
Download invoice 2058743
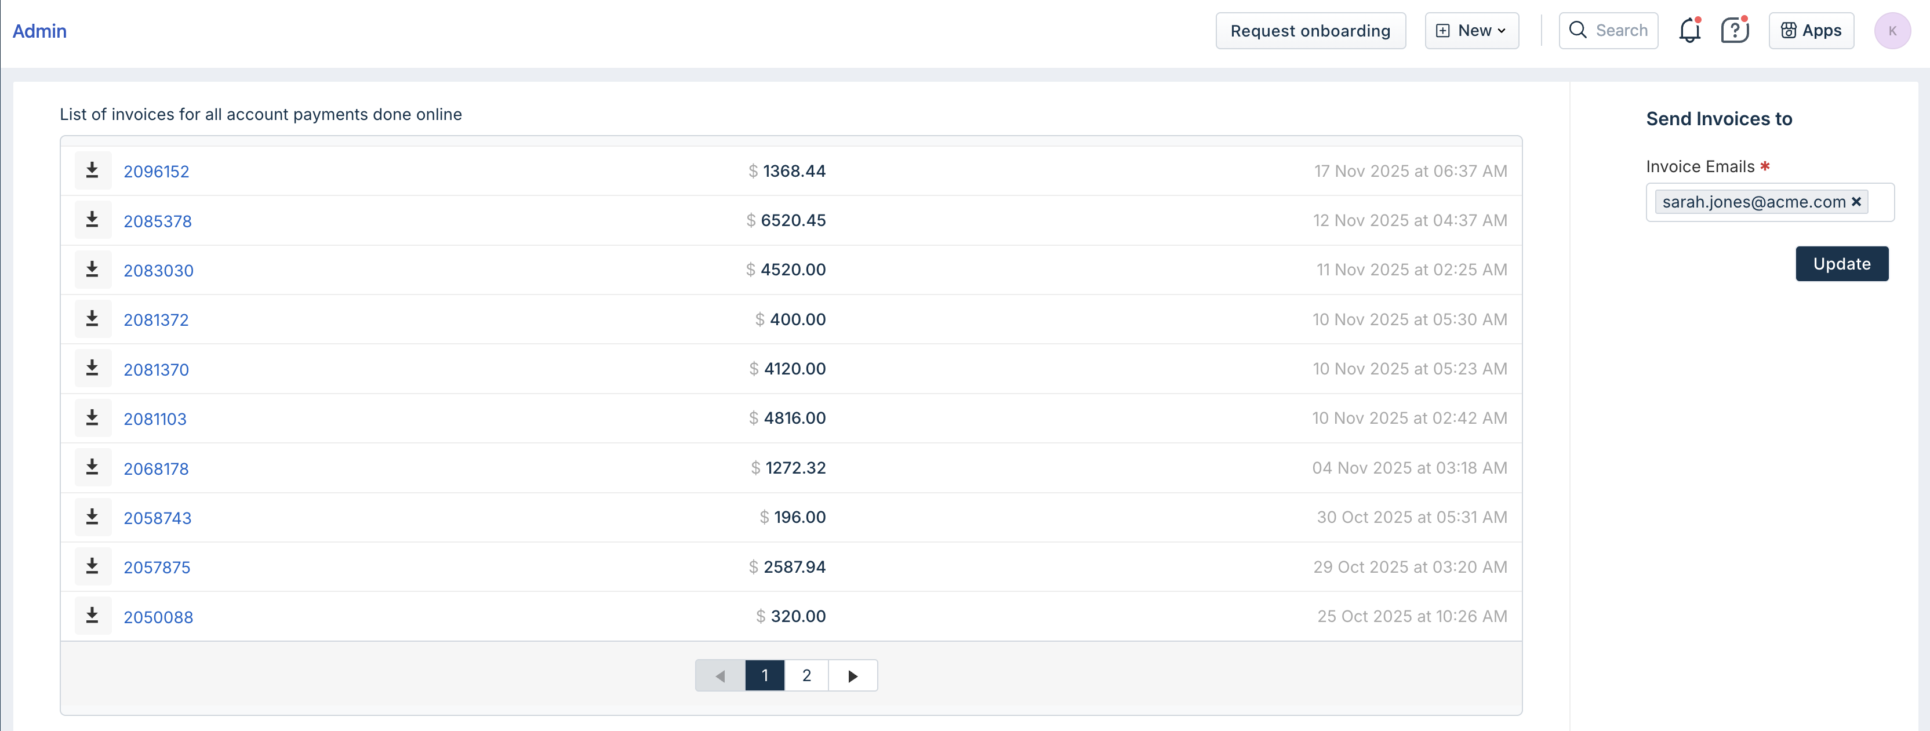[92, 517]
